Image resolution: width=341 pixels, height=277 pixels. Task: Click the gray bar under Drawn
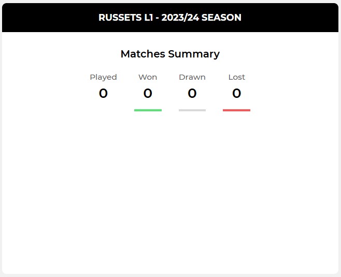point(192,110)
